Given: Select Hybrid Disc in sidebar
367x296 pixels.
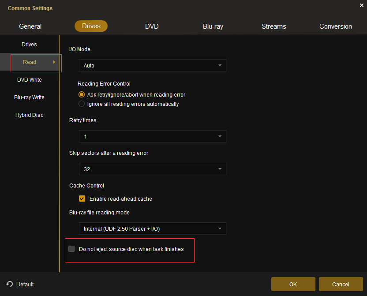Looking at the screenshot, I should (29, 115).
